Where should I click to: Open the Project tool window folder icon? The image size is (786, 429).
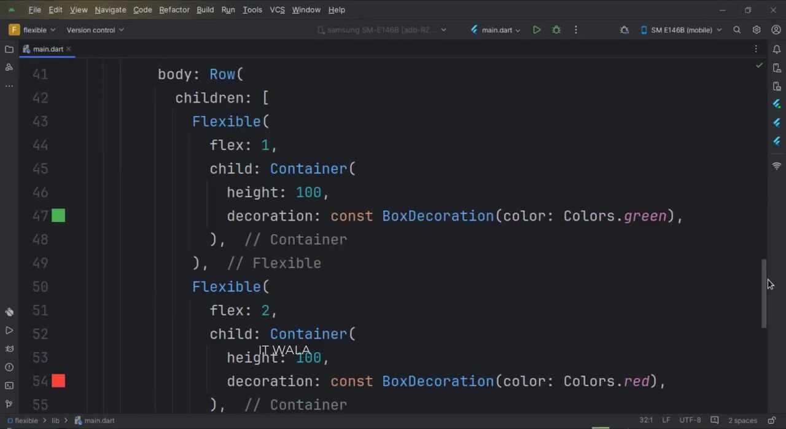[9, 49]
